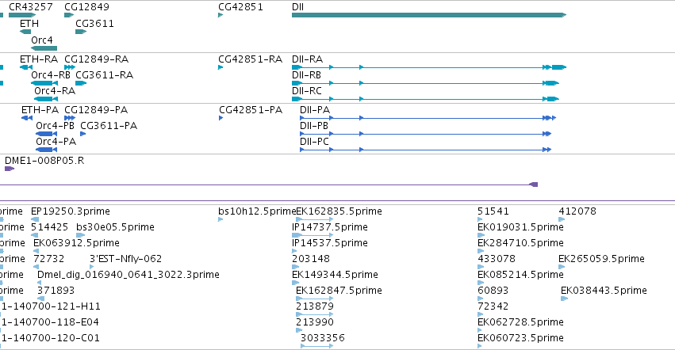Viewport: 675px width, 350px height.
Task: Click the Dll-RA transcript label
Action: coord(308,59)
